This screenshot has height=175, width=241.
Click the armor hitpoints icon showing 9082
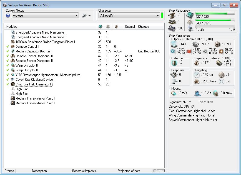pos(196,44)
